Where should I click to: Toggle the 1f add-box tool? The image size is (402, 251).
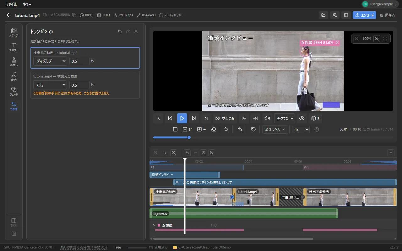pos(187,129)
